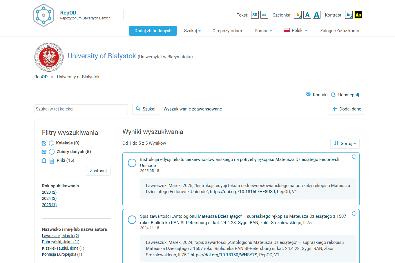Viewport: 395px width, 263px height.
Task: Open Wyszukiwanie zaawansowane link
Action: pos(193,109)
